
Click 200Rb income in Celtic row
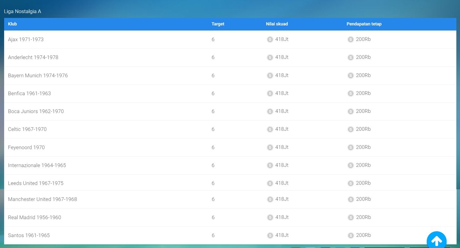point(363,129)
